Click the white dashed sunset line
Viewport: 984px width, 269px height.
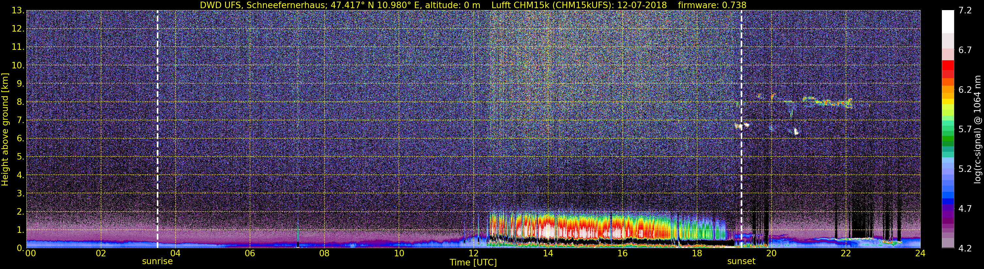pos(741,129)
